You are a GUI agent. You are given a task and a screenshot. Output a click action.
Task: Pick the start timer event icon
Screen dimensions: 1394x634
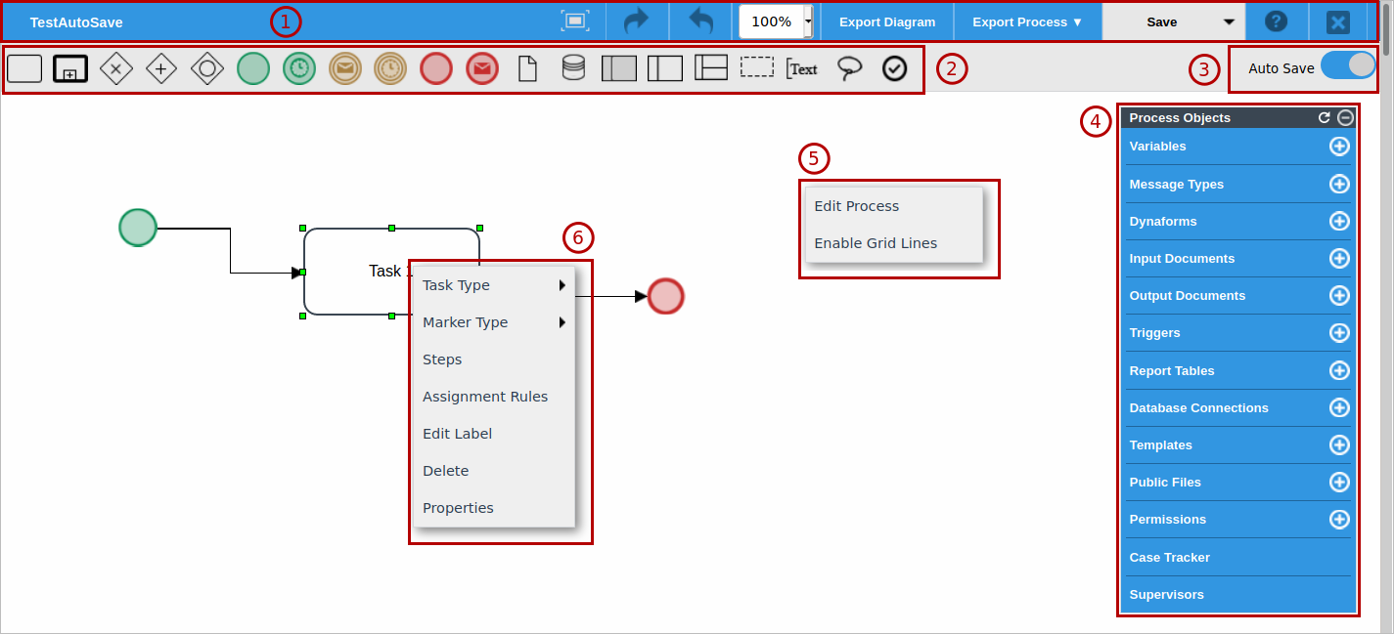[299, 68]
